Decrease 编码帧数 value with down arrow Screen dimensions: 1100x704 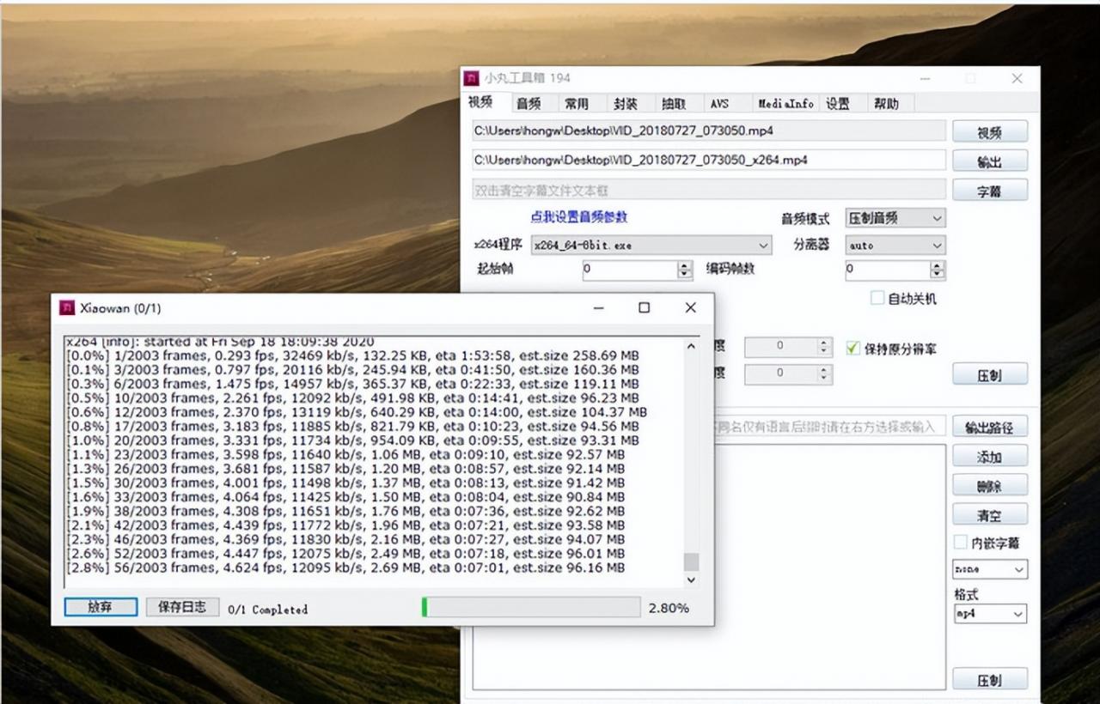(938, 275)
